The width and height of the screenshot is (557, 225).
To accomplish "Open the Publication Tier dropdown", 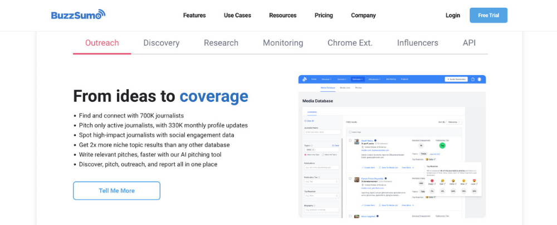I will 321,182.
